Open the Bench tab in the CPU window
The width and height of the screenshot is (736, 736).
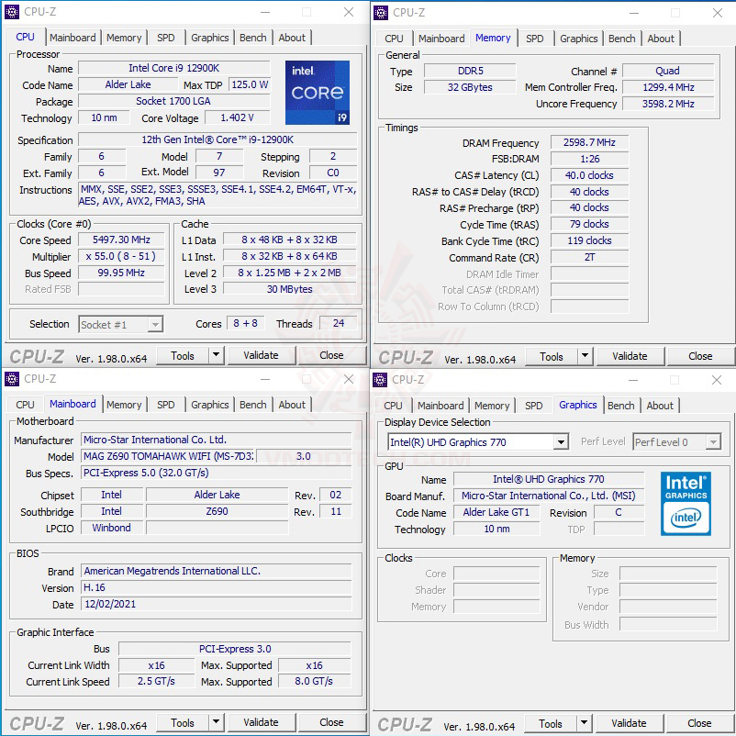(x=253, y=38)
